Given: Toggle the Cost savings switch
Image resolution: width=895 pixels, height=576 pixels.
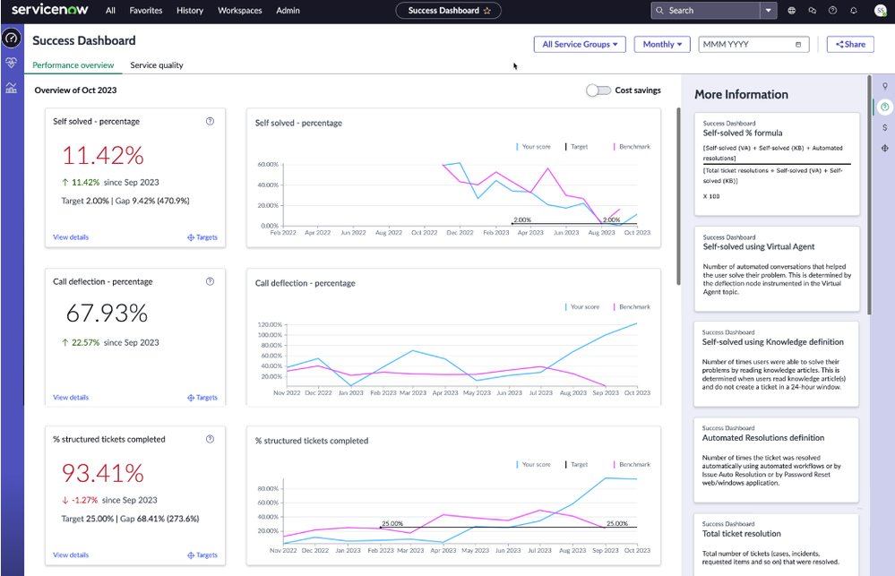Looking at the screenshot, I should pos(598,90).
